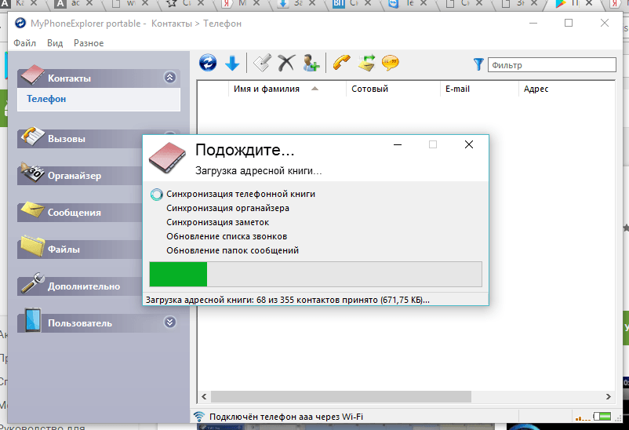Screen dimensions: 629x430
Task: Click the delete contact X icon
Action: point(286,63)
